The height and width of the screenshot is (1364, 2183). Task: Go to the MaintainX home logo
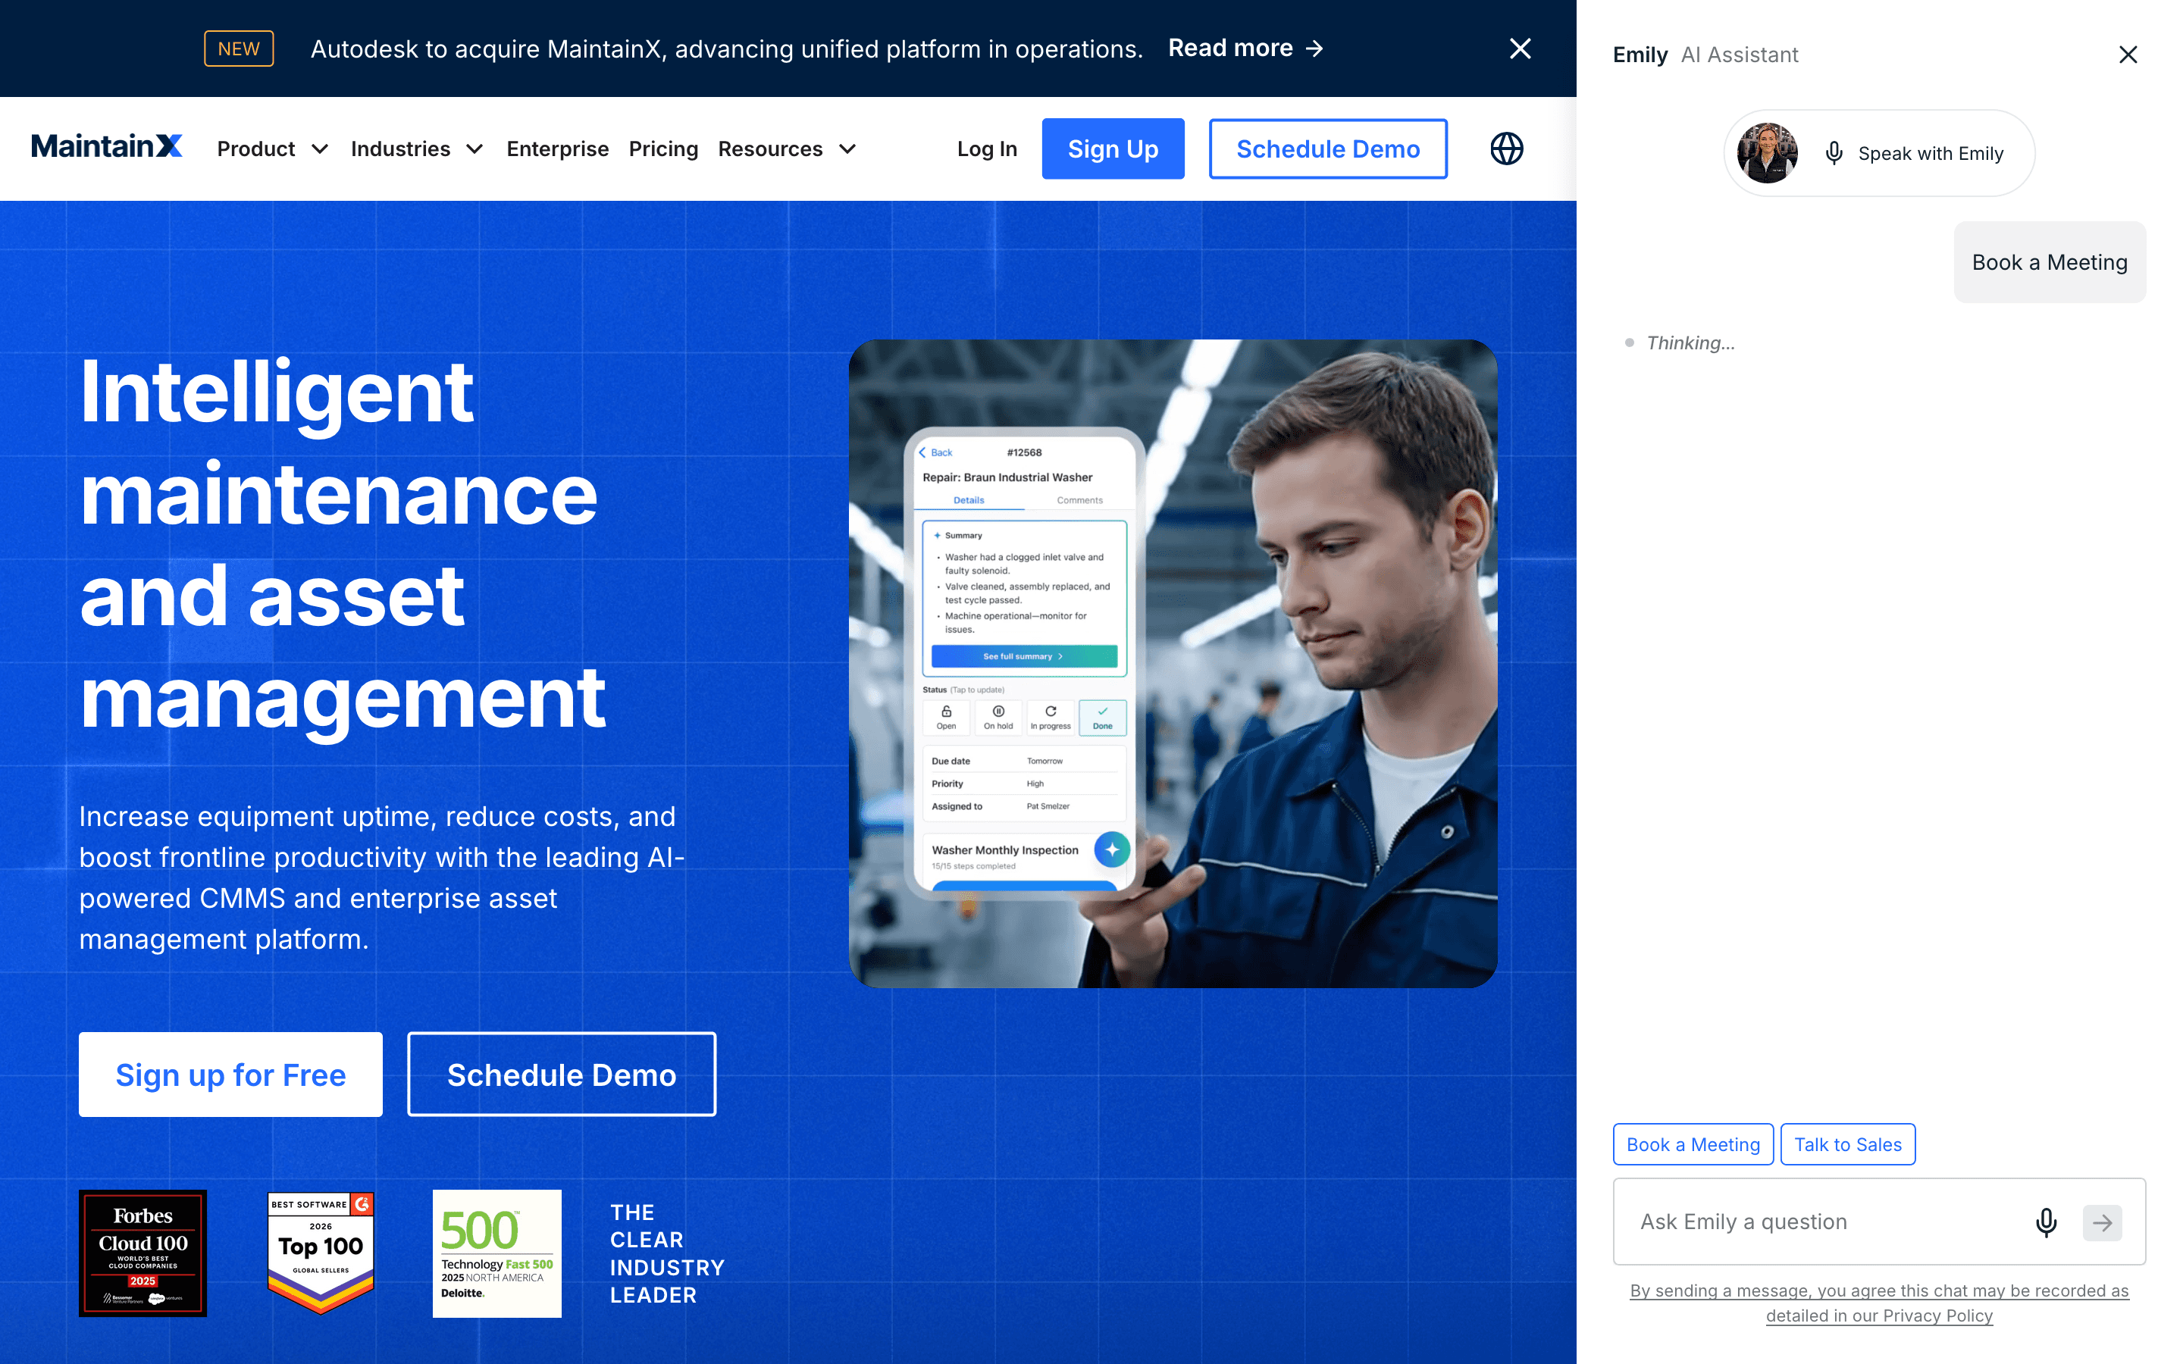coord(106,147)
